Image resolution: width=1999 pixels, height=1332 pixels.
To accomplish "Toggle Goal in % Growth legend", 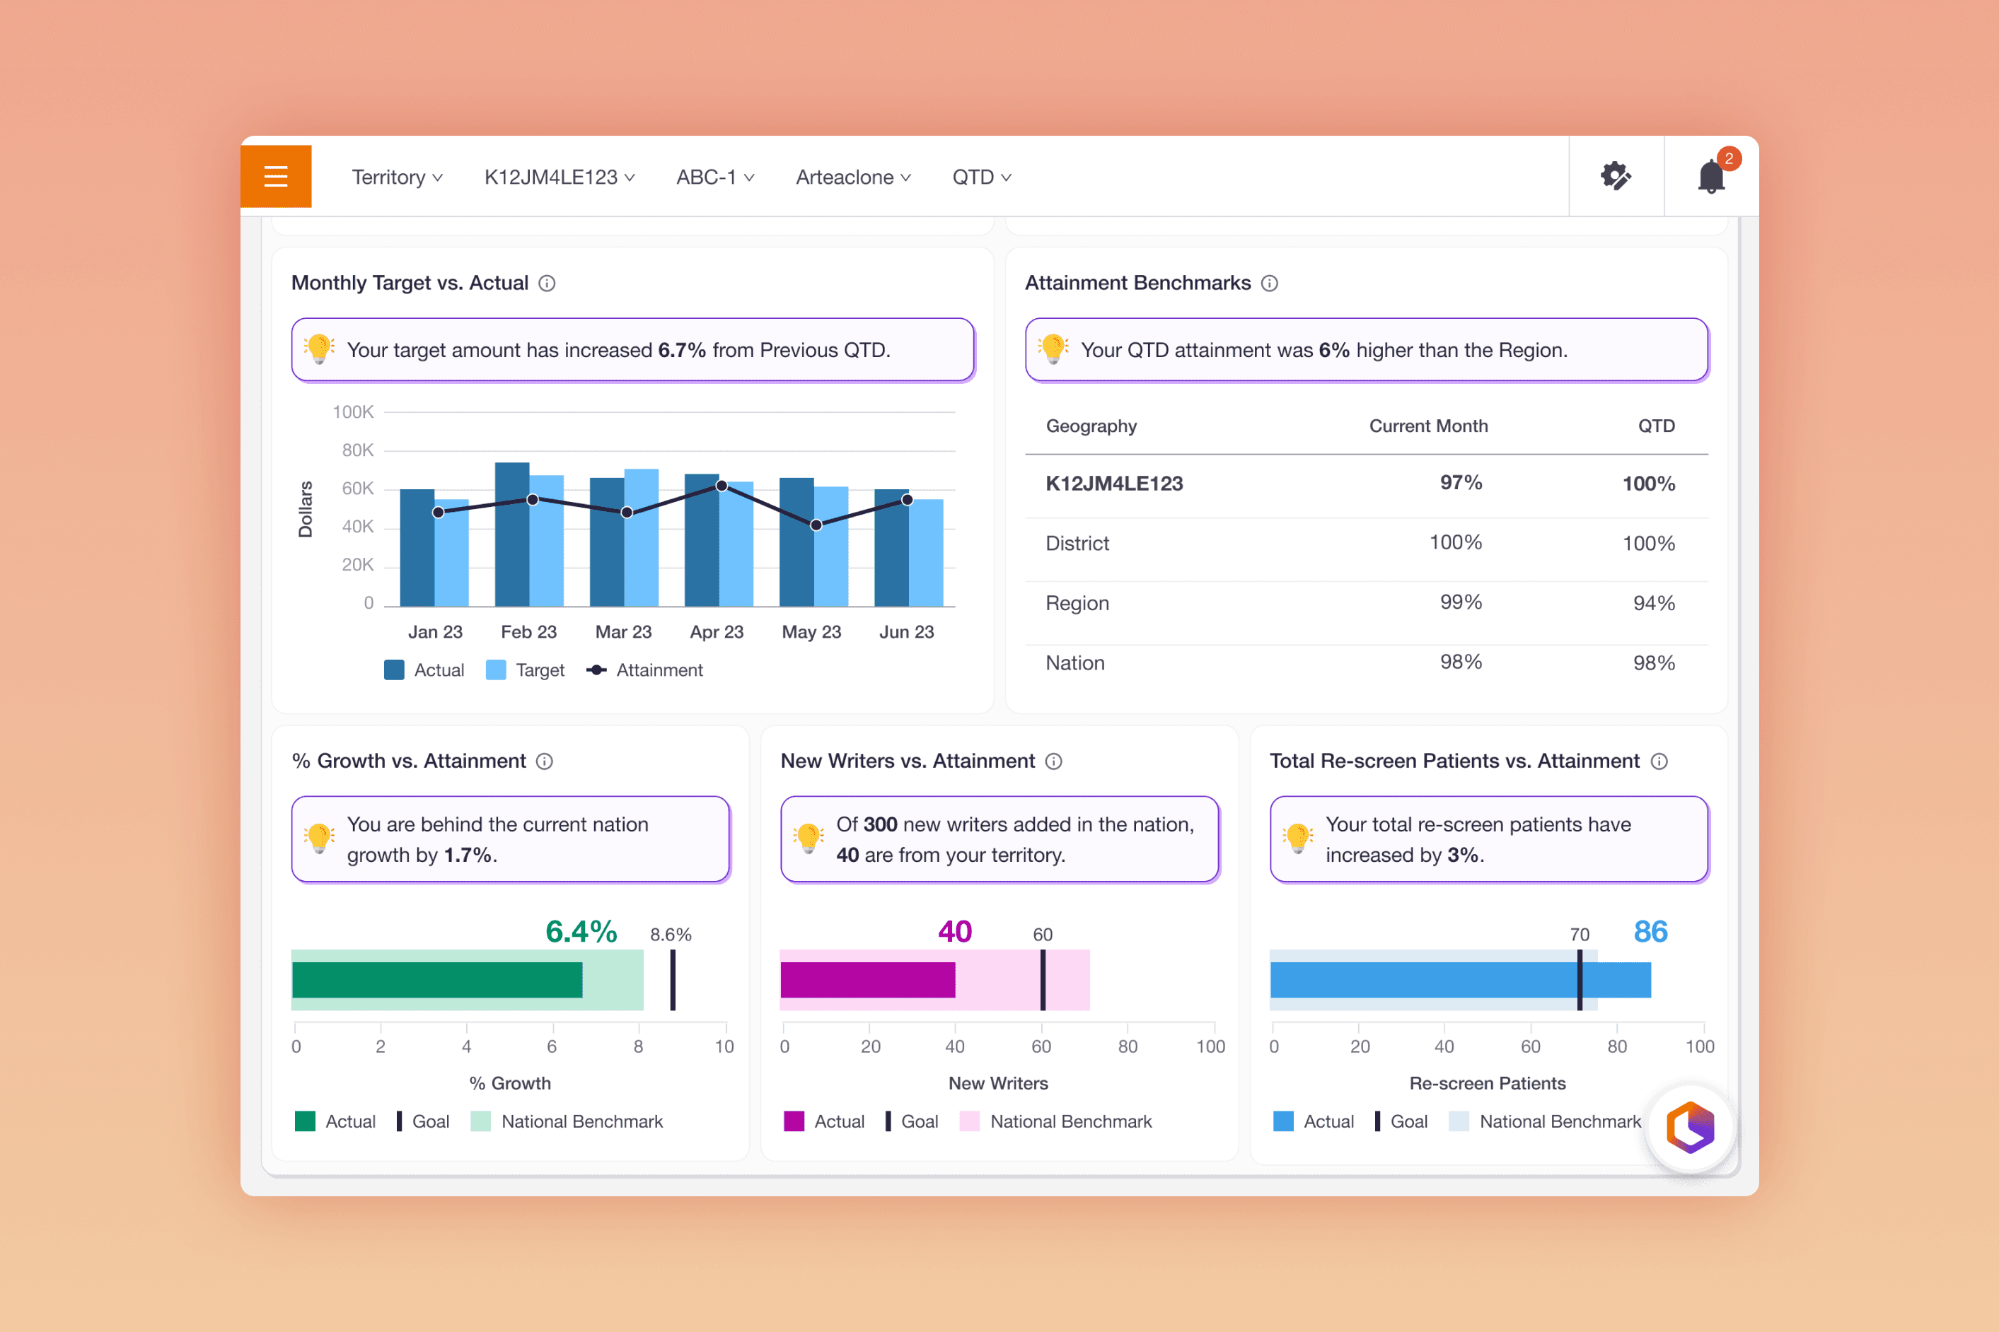I will 422,1122.
